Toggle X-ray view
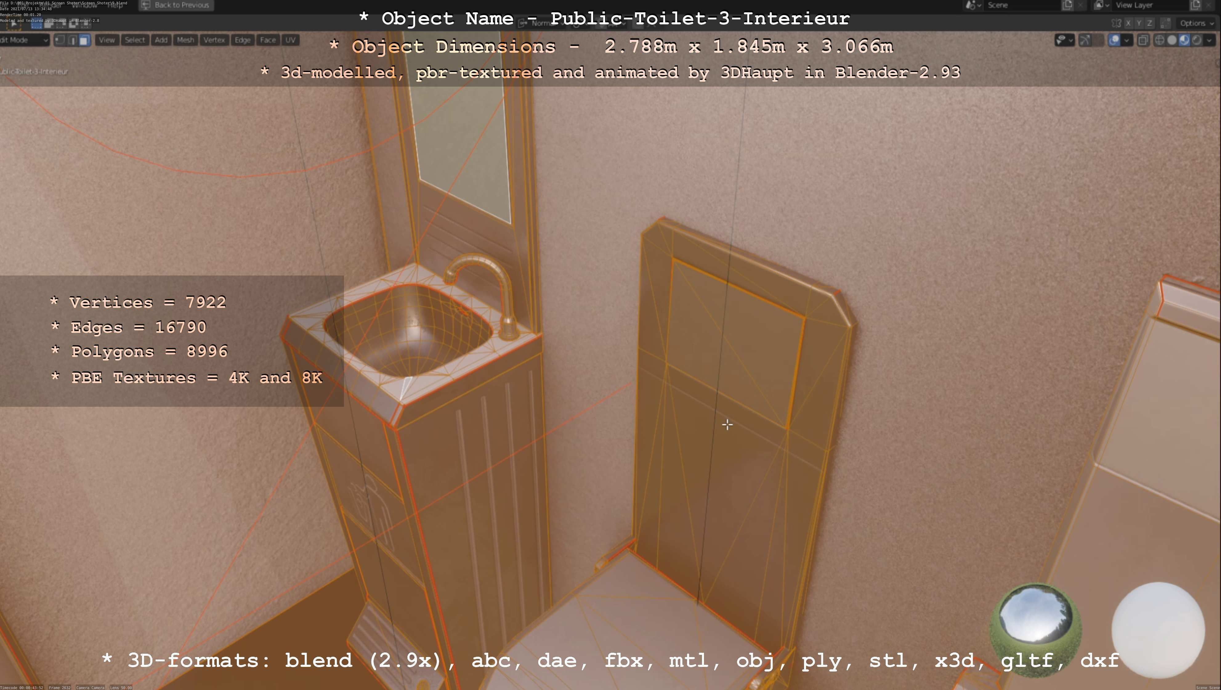Viewport: 1221px width, 690px height. [x=1143, y=40]
